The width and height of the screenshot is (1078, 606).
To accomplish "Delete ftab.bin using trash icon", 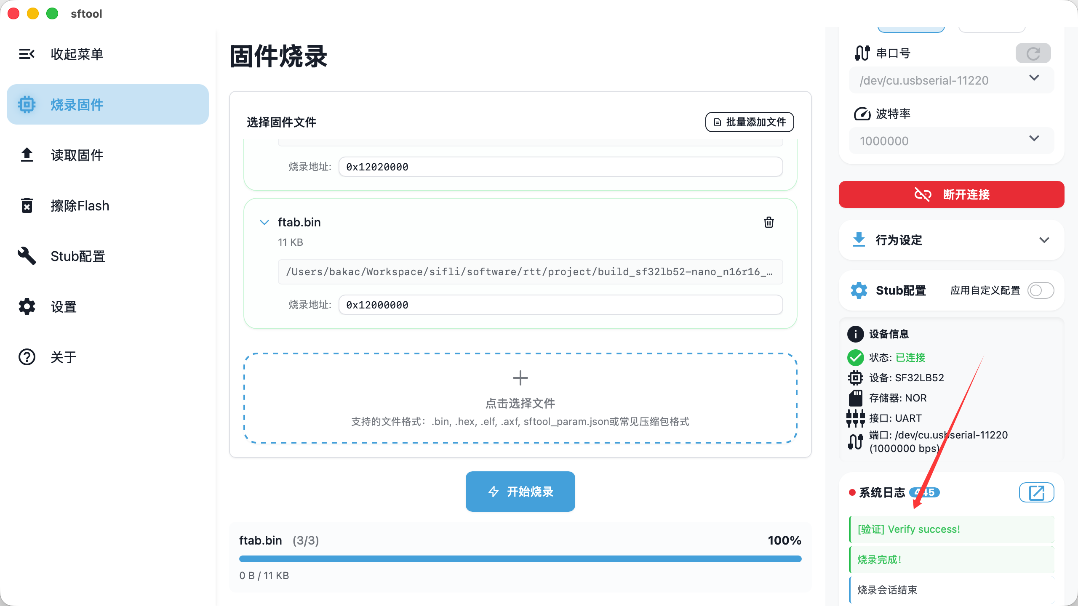I will click(x=768, y=222).
